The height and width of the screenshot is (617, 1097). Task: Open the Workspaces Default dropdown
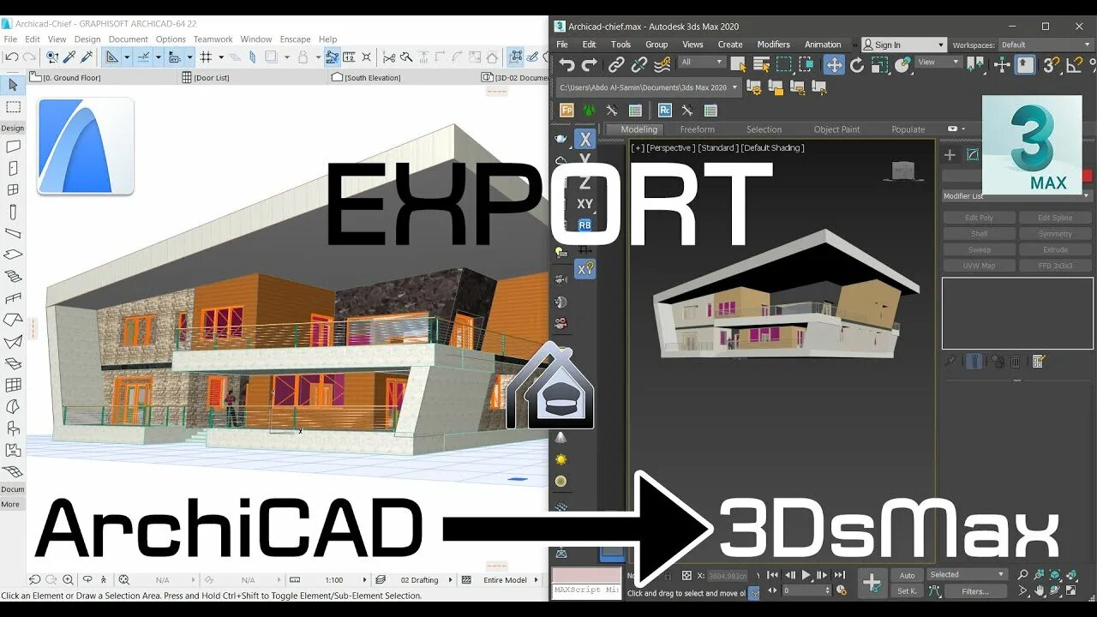(1046, 45)
